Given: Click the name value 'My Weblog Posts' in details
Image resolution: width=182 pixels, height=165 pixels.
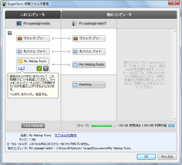Looking at the screenshot, I should (x=40, y=135).
